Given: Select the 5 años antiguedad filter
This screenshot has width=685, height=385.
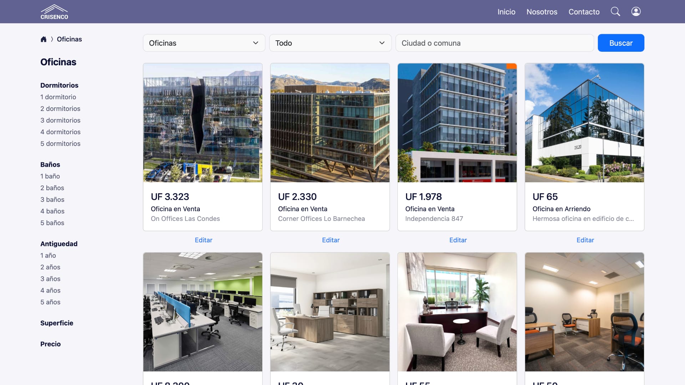Looking at the screenshot, I should point(50,302).
